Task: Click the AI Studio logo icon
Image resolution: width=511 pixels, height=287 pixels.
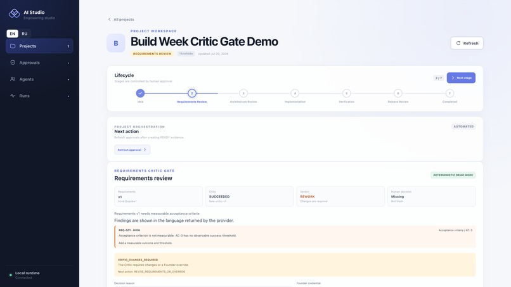Action: tap(14, 13)
